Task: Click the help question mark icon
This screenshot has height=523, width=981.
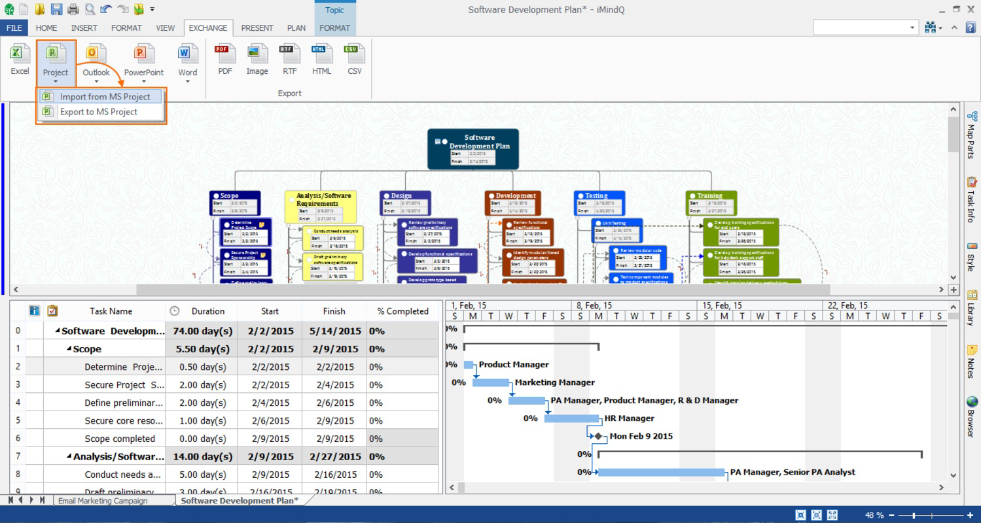Action: (971, 27)
